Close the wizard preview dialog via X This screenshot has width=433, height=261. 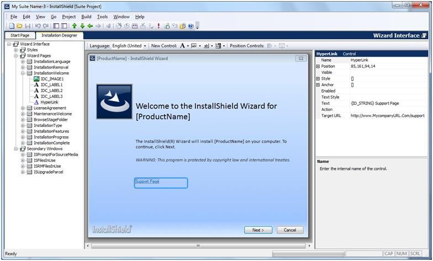pyautogui.click(x=300, y=58)
